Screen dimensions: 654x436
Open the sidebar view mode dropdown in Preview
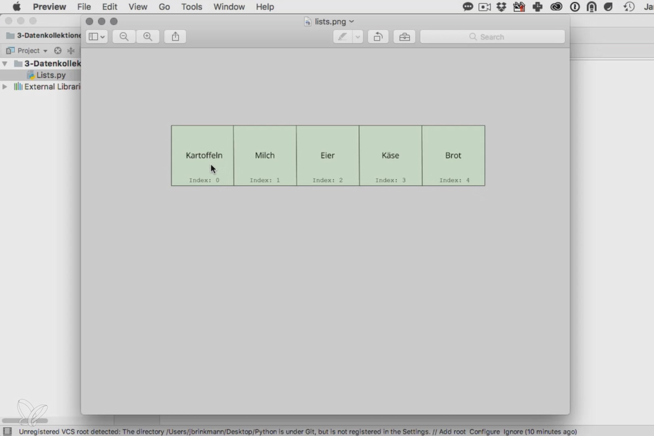tap(96, 37)
